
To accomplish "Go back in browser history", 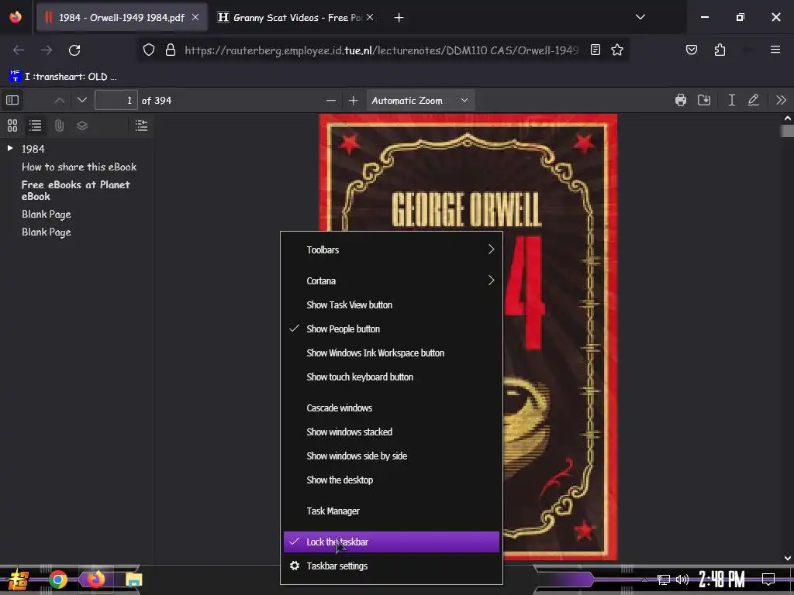I will click(x=19, y=50).
